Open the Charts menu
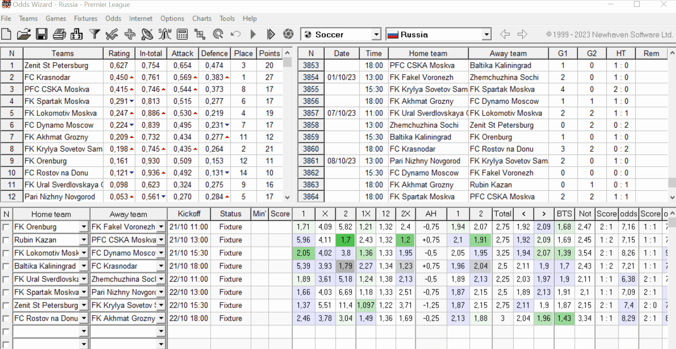 coord(201,19)
